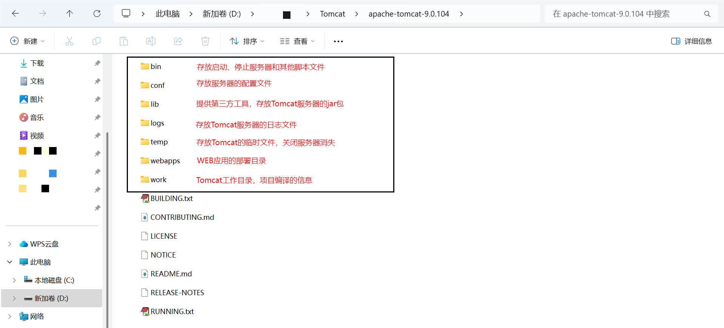Image resolution: width=724 pixels, height=328 pixels.
Task: Select the LICENSE file
Action: point(159,236)
